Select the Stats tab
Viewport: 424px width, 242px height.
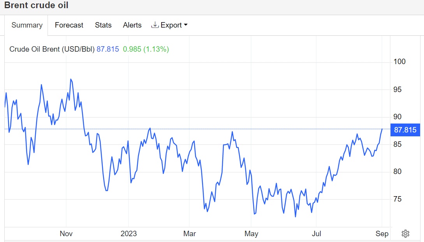[x=103, y=25]
